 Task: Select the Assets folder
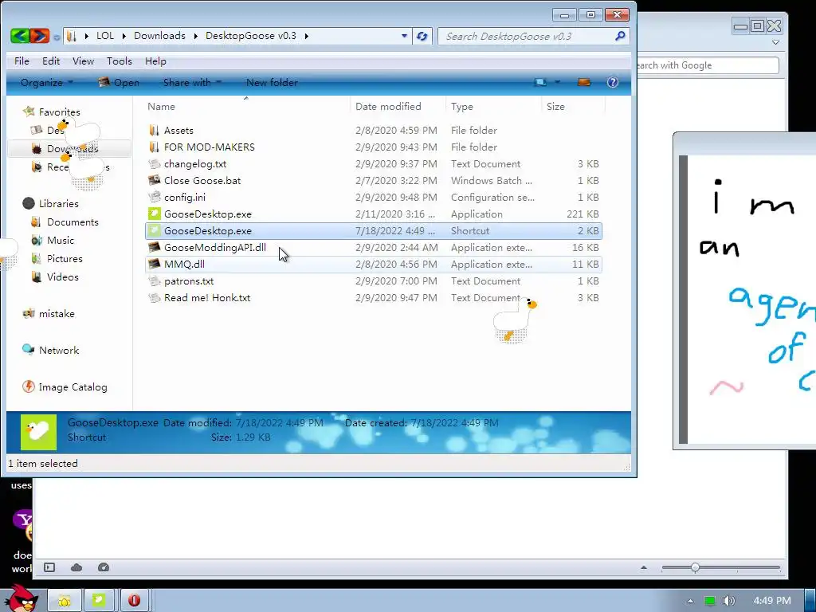pyautogui.click(x=374, y=130)
